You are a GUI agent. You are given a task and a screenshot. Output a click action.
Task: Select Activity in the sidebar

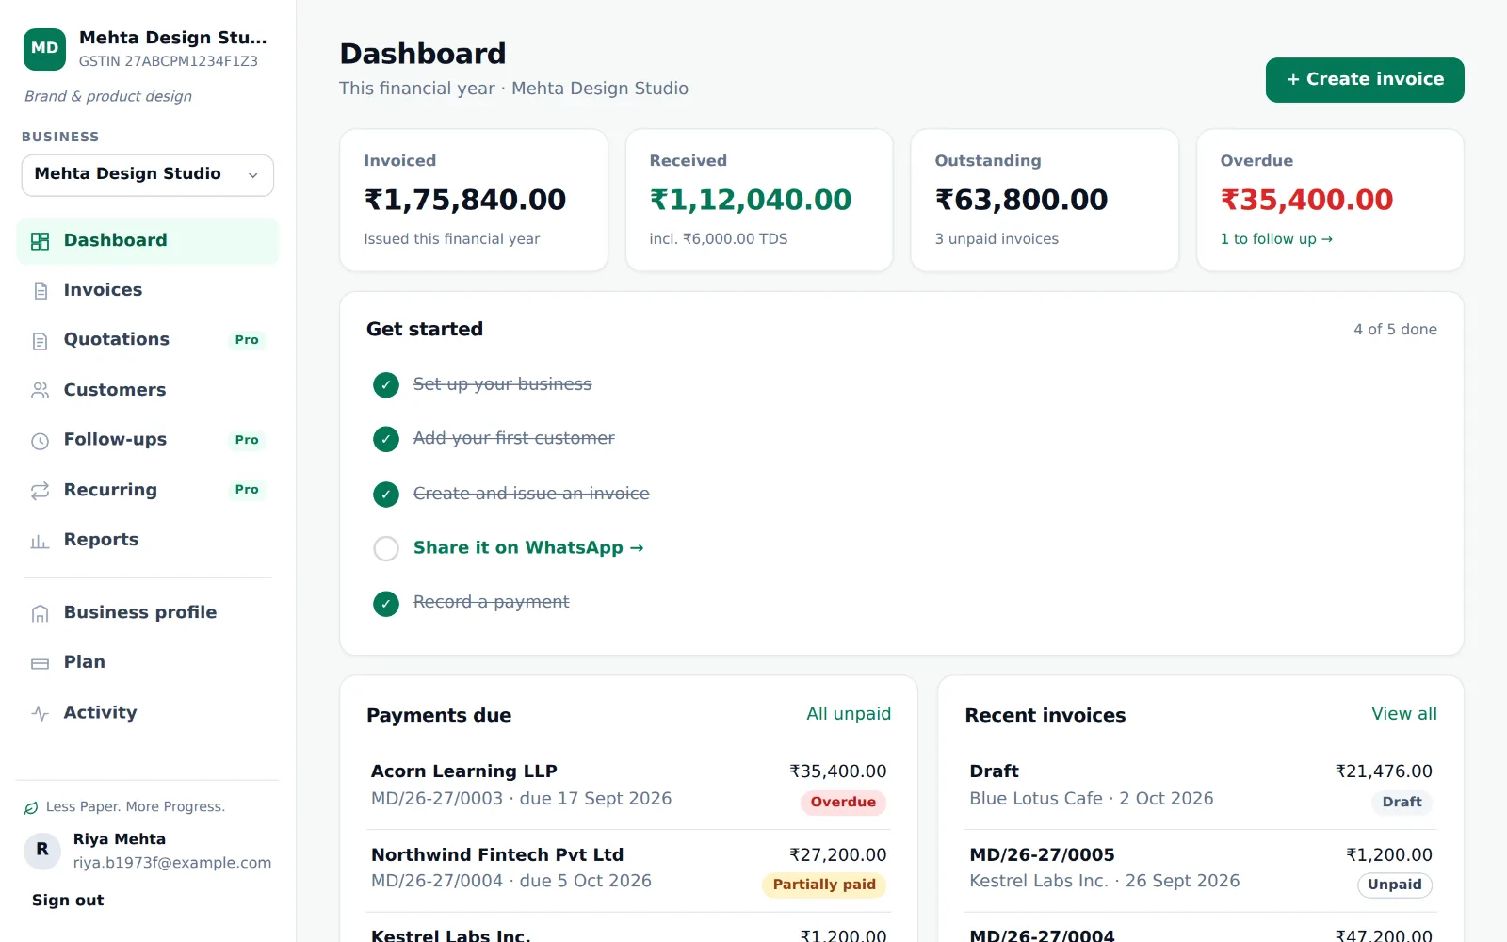148,713
